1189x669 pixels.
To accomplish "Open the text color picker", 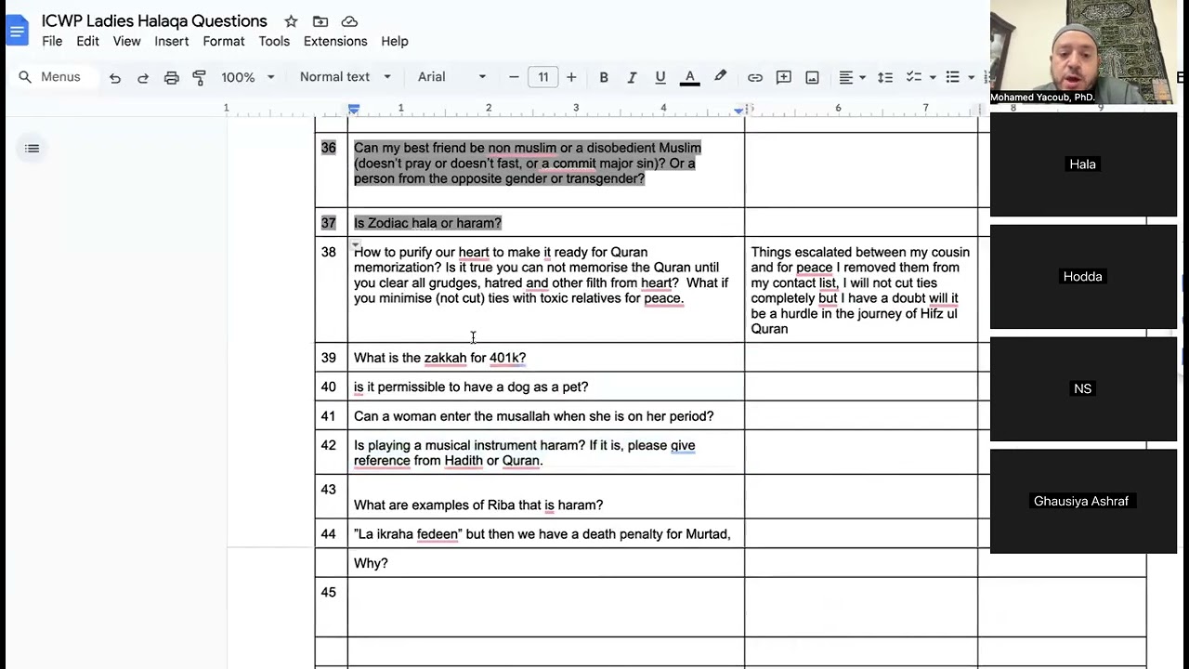I will tap(689, 77).
